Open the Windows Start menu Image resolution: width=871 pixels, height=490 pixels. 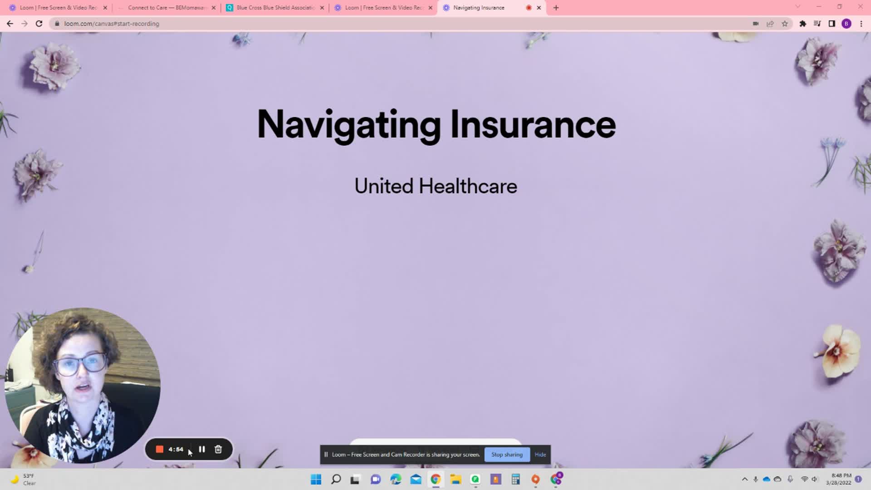[x=316, y=479]
